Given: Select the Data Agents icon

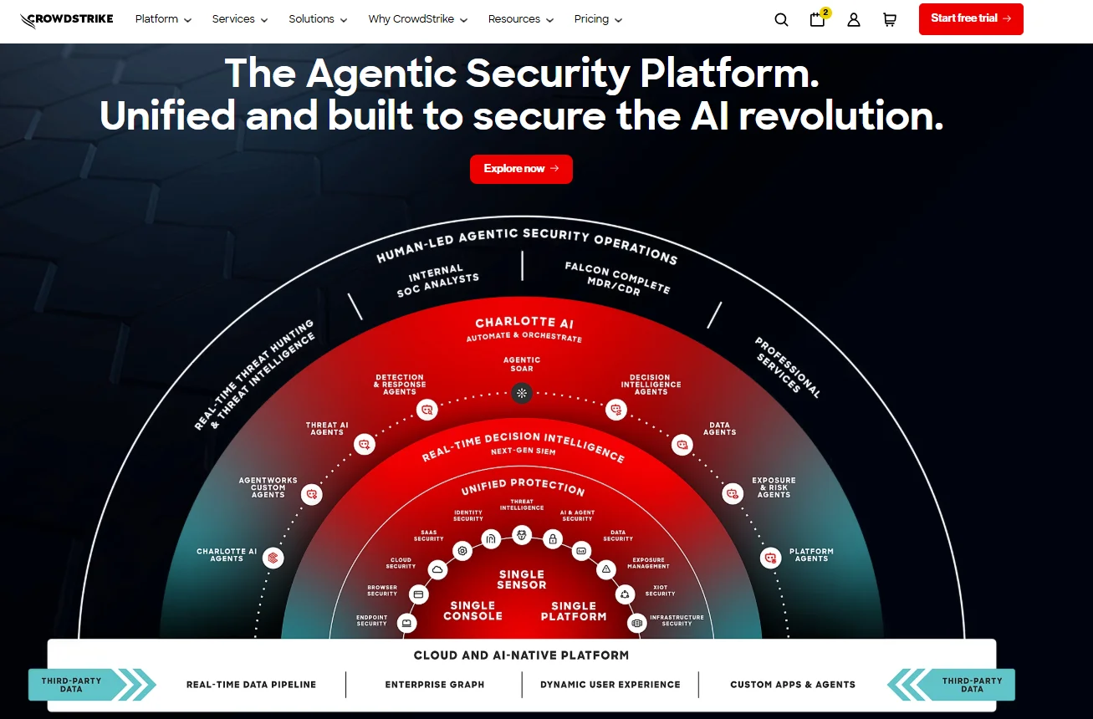Looking at the screenshot, I should (x=682, y=445).
